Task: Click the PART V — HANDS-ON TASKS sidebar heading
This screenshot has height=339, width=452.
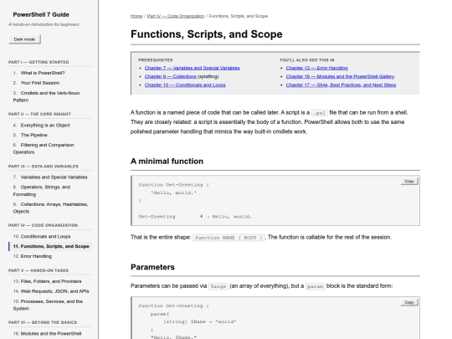Action: pyautogui.click(x=39, y=270)
